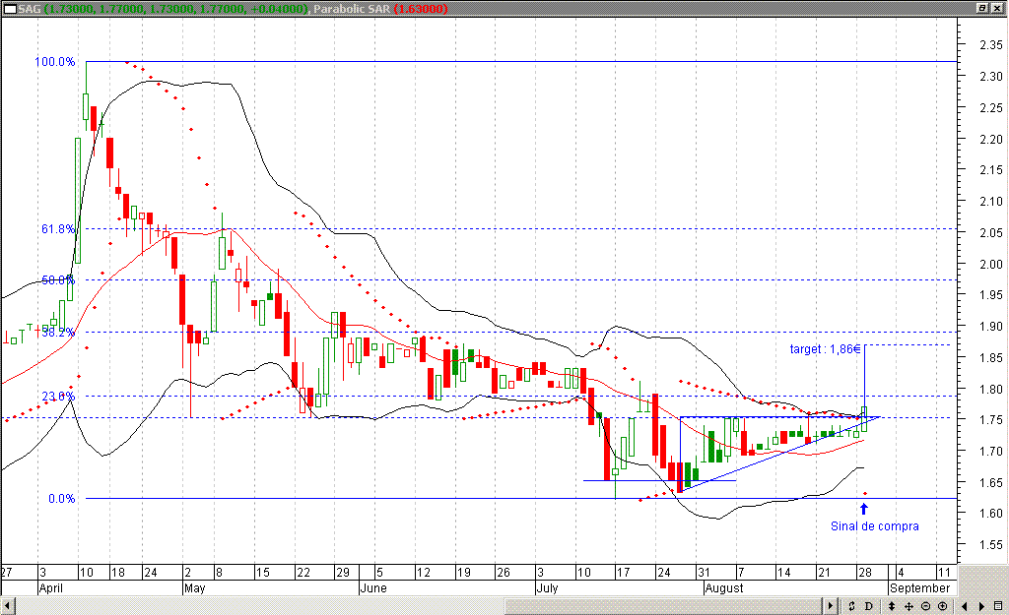Image resolution: width=1009 pixels, height=615 pixels.
Task: Click the 2.35 price axis value
Action: [991, 45]
